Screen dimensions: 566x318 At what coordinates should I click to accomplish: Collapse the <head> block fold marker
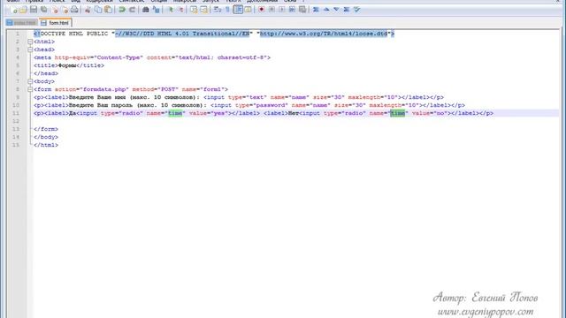[30, 49]
